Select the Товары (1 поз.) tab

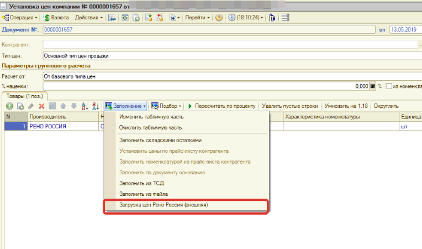tap(25, 96)
